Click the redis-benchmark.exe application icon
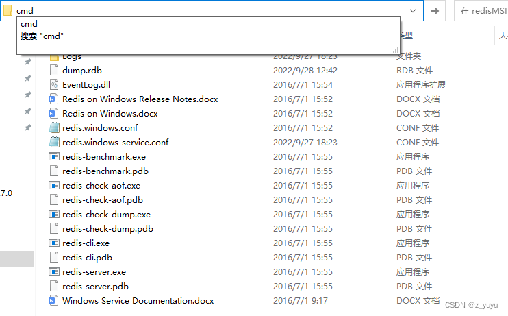The height and width of the screenshot is (316, 508). tap(54, 157)
